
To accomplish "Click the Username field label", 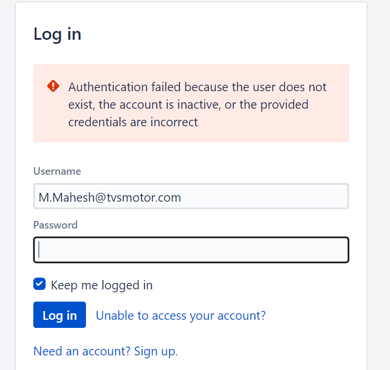I will point(57,171).
